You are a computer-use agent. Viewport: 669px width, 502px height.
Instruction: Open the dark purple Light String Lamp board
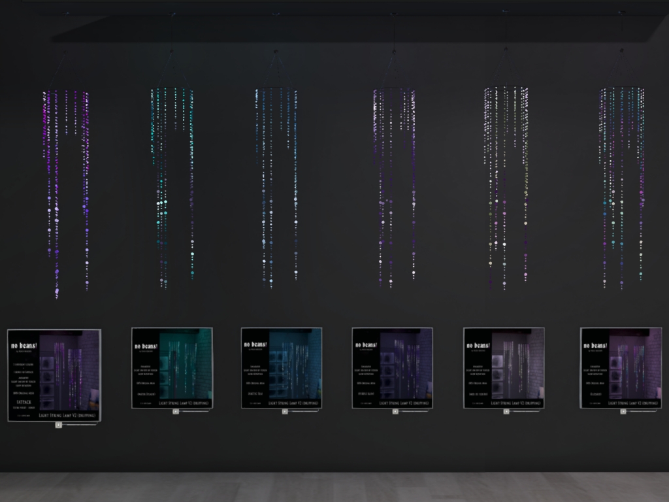(392, 367)
